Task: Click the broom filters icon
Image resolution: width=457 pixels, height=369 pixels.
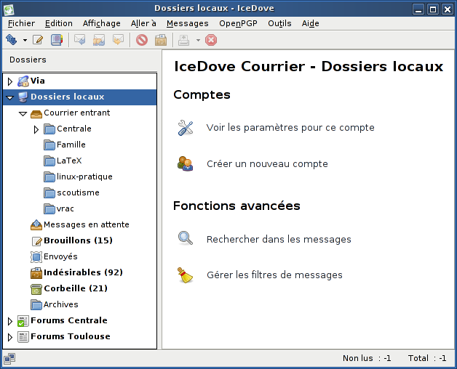Action: click(186, 275)
